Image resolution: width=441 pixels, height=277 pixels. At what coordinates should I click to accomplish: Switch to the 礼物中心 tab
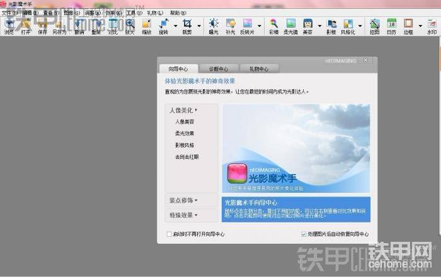(x=259, y=68)
